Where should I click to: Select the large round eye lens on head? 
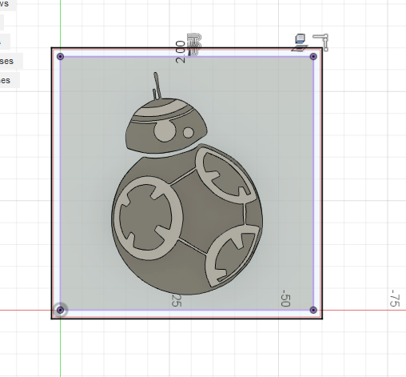tap(165, 131)
